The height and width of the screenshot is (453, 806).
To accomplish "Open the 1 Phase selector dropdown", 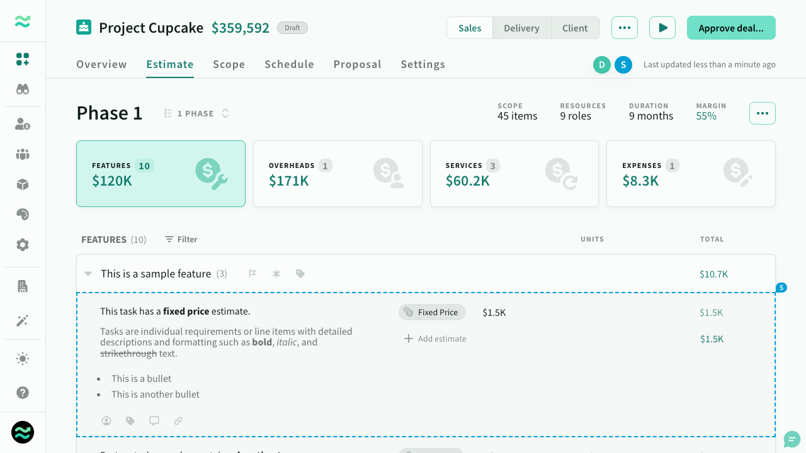I will pyautogui.click(x=196, y=113).
